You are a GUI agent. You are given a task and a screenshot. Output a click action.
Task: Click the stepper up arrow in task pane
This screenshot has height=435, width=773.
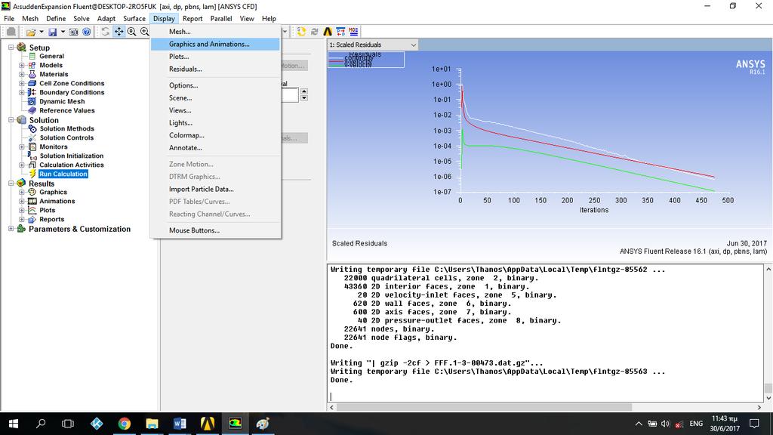click(x=304, y=91)
